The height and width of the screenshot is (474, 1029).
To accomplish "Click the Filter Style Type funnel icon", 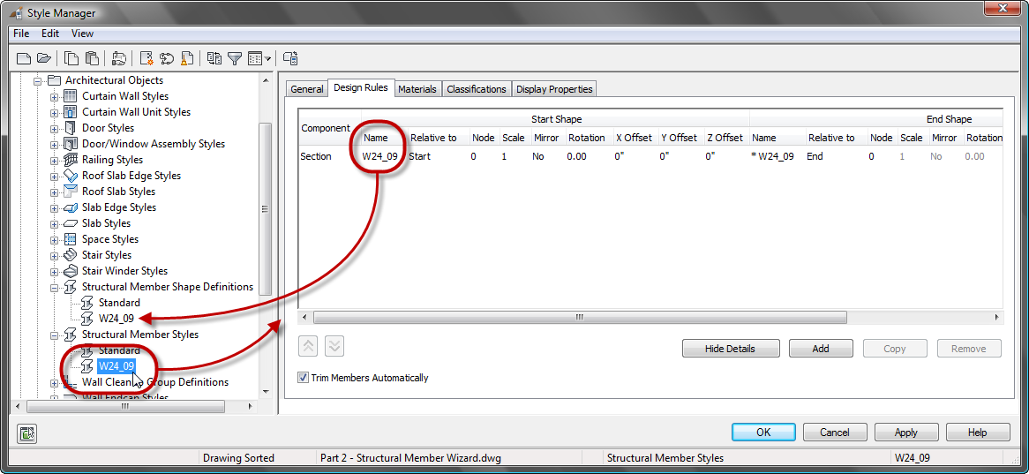I will coord(234,58).
